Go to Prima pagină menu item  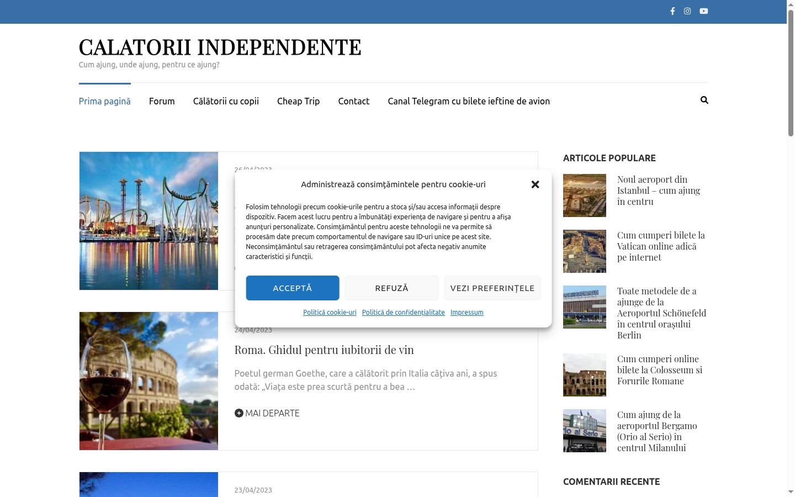(105, 101)
